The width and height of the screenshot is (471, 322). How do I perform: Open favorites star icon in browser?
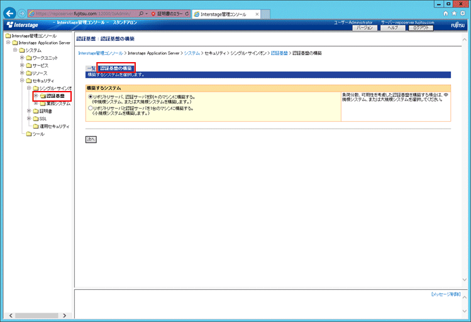(x=455, y=13)
